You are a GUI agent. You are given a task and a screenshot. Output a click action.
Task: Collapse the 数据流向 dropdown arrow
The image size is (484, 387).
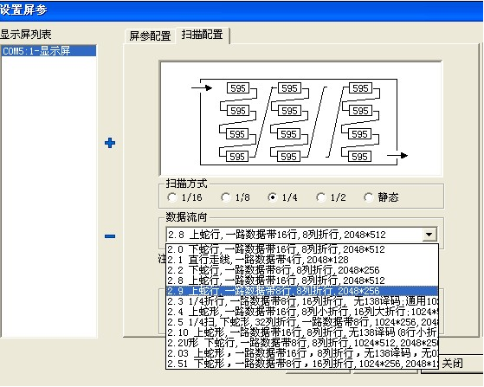429,235
